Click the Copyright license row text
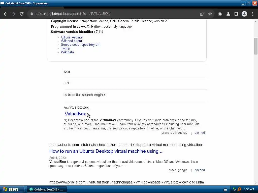The image size is (258, 193). tap(110, 21)
